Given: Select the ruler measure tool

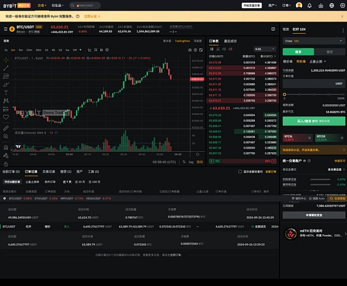Looking at the screenshot, I should [6, 128].
